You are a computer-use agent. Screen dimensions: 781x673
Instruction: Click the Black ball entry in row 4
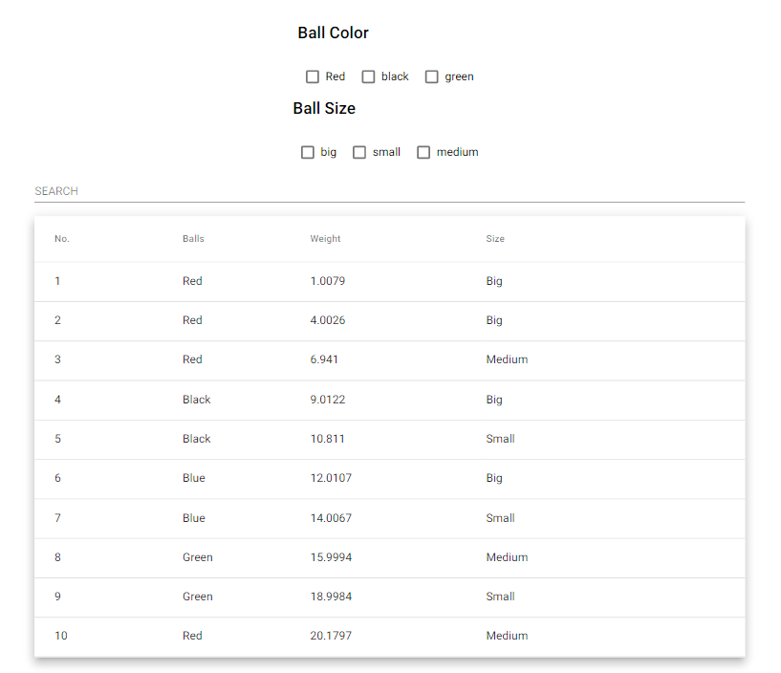point(196,400)
